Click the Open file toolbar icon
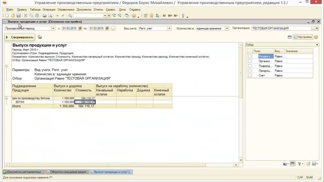Screen dimensions: 324x182 13,16
